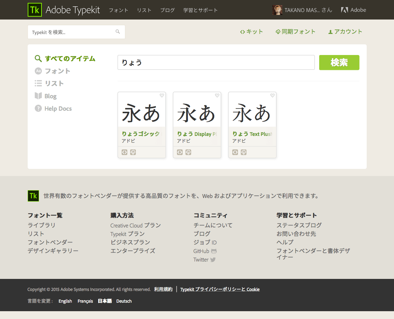Focus the search field containing りょう
The height and width of the screenshot is (319, 394).
tap(216, 62)
